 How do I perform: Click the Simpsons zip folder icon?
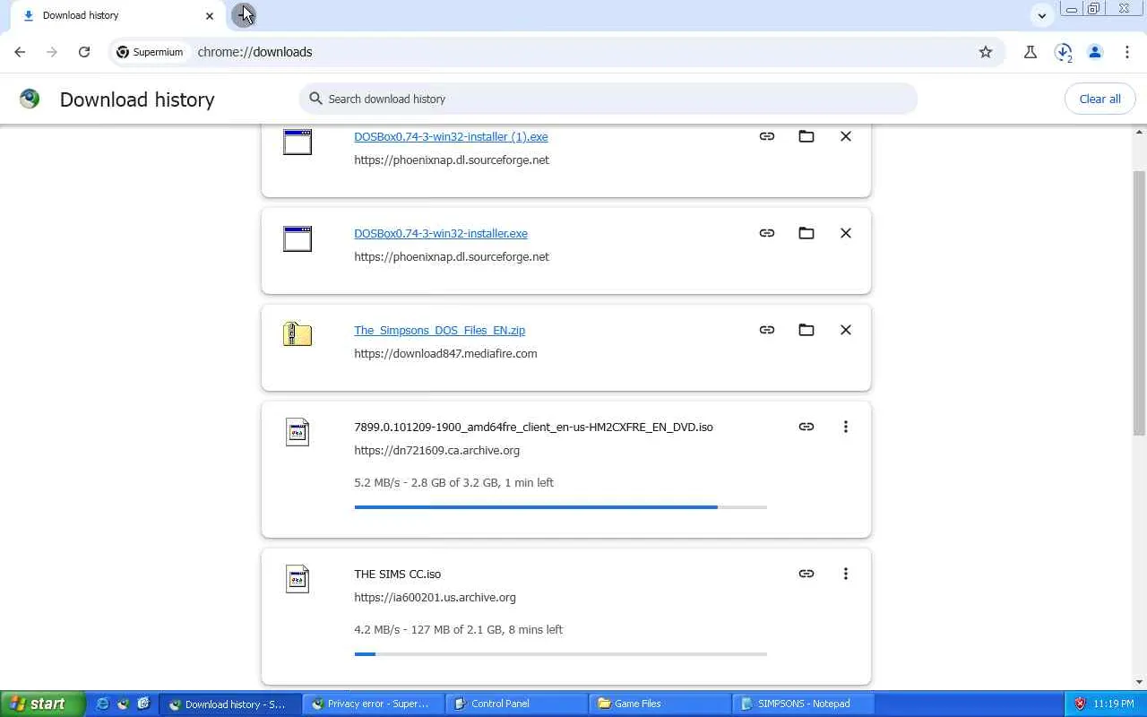[298, 334]
